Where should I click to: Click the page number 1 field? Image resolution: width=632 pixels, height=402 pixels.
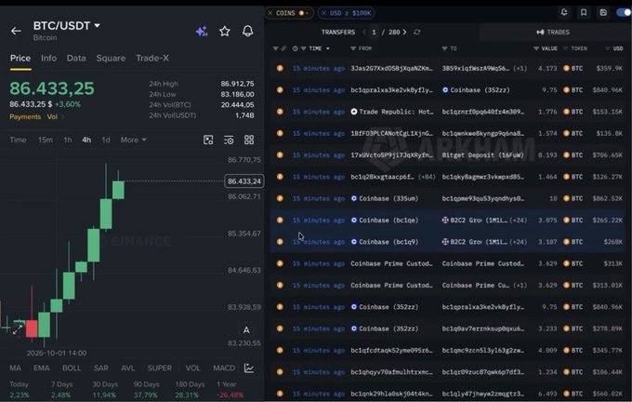pyautogui.click(x=374, y=32)
